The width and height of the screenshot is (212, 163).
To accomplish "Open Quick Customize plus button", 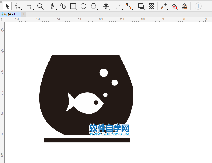I will [x=198, y=6].
